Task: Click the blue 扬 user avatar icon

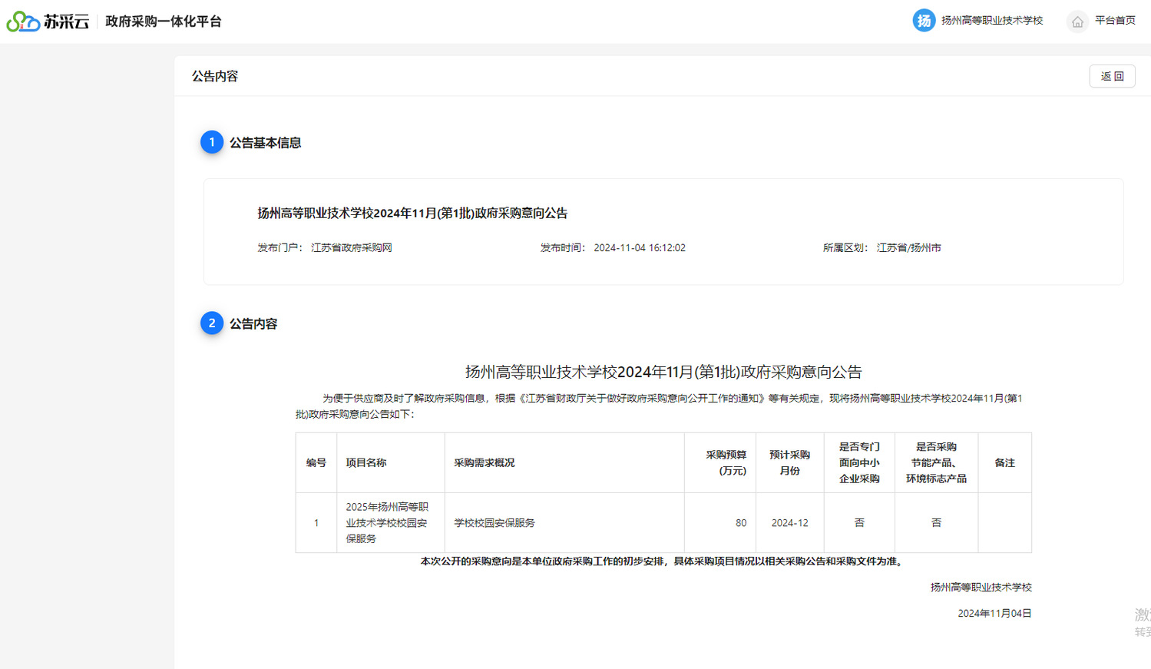Action: pos(924,21)
